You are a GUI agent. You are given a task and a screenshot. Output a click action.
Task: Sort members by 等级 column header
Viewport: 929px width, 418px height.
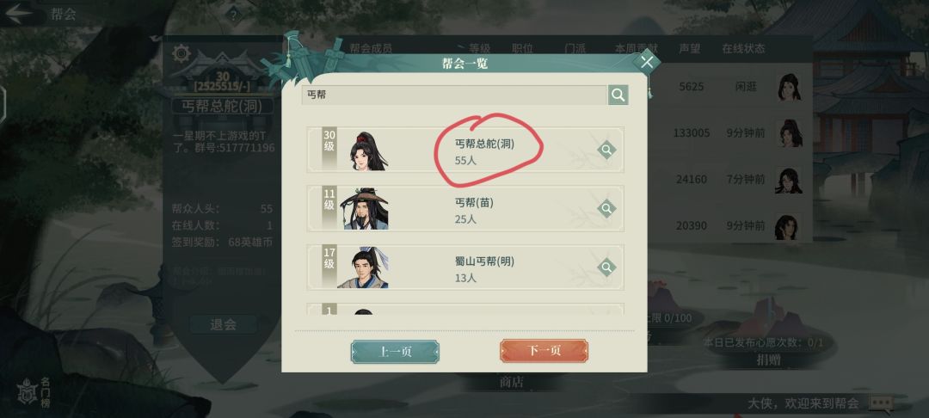(480, 48)
